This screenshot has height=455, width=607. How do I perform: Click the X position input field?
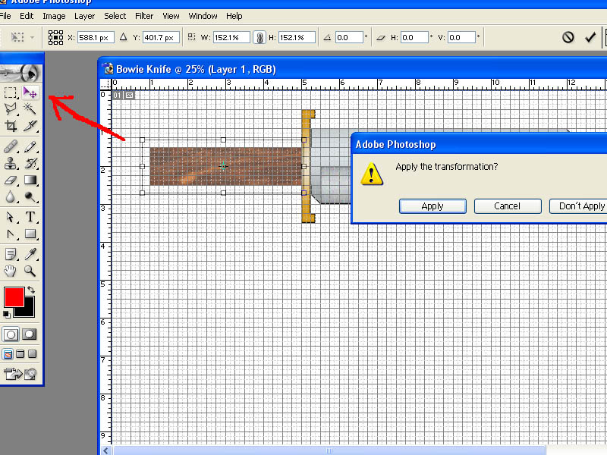coord(96,37)
